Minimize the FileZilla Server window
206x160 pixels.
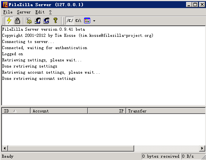click(x=189, y=5)
